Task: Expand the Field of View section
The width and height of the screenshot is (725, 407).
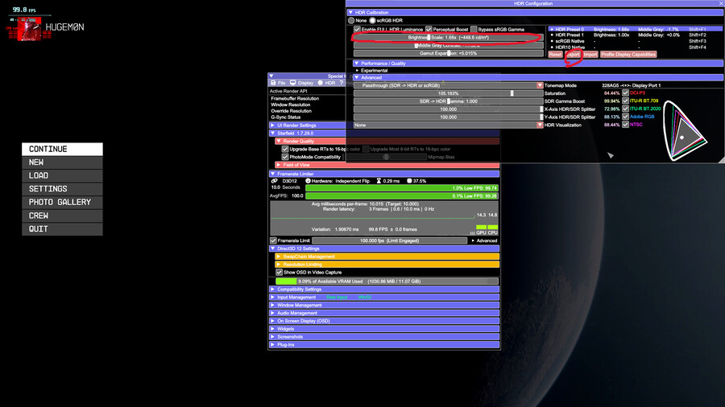Action: click(387, 165)
